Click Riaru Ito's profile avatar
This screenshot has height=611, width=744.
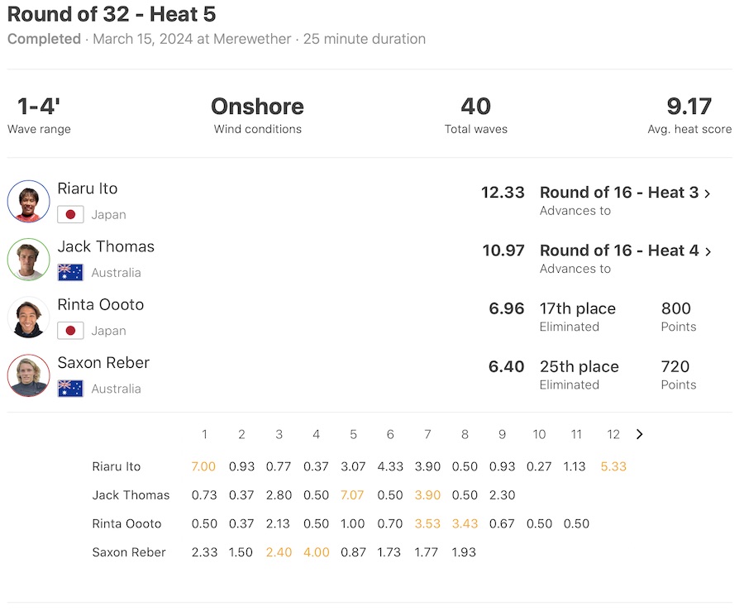29,202
